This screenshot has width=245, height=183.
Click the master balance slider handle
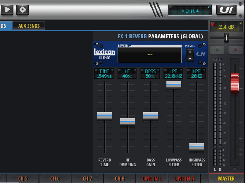[226, 38]
